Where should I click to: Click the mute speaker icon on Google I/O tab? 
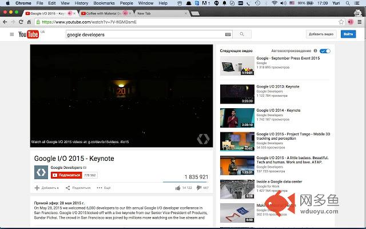click(x=70, y=13)
